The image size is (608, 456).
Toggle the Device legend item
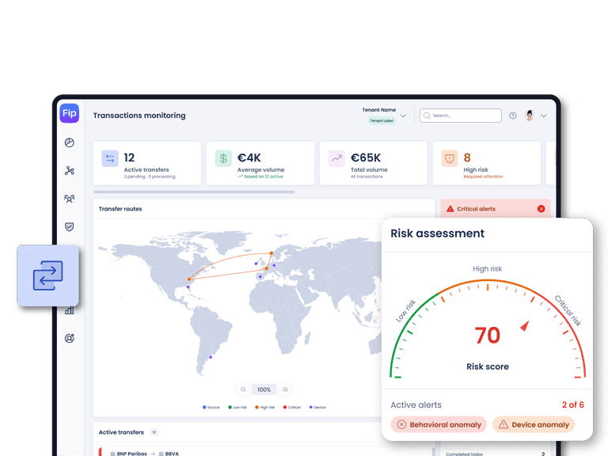tap(317, 407)
